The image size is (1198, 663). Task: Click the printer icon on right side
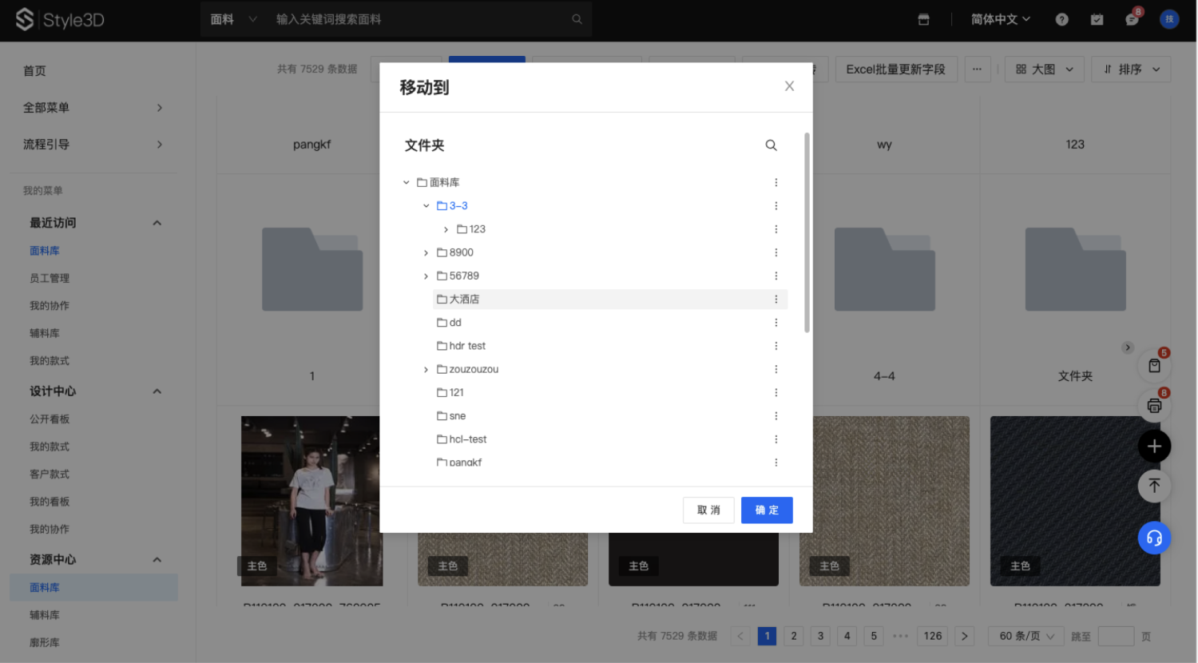click(1154, 406)
